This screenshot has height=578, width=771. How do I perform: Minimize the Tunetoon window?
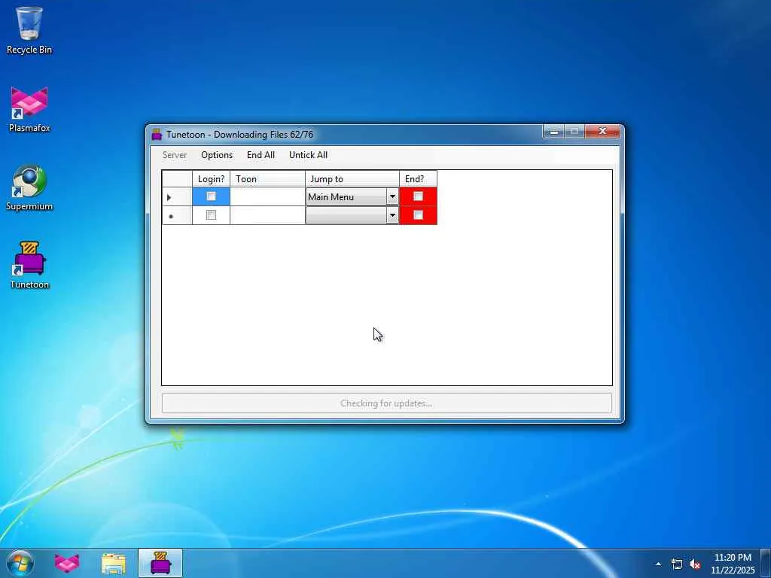click(553, 132)
